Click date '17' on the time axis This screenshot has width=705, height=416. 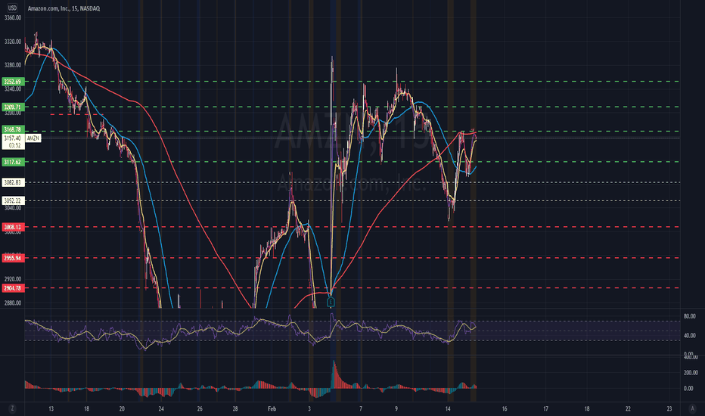pyautogui.click(x=545, y=408)
